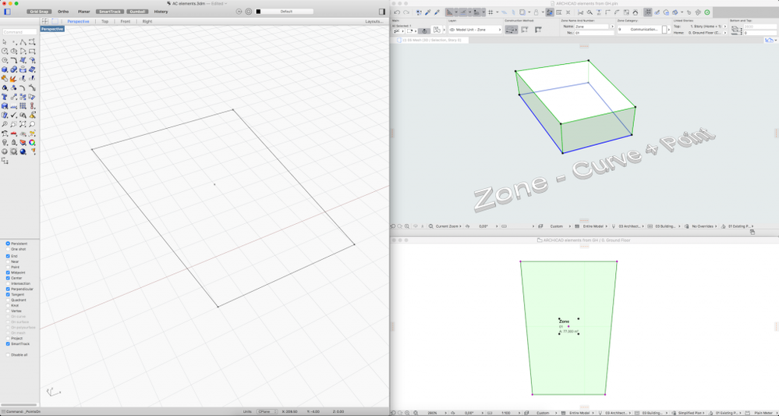
Task: Select the rectangle tool in Rhino toolbar
Action: [x=32, y=51]
